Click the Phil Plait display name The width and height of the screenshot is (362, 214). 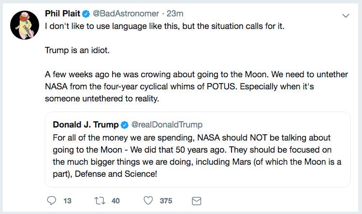(62, 14)
